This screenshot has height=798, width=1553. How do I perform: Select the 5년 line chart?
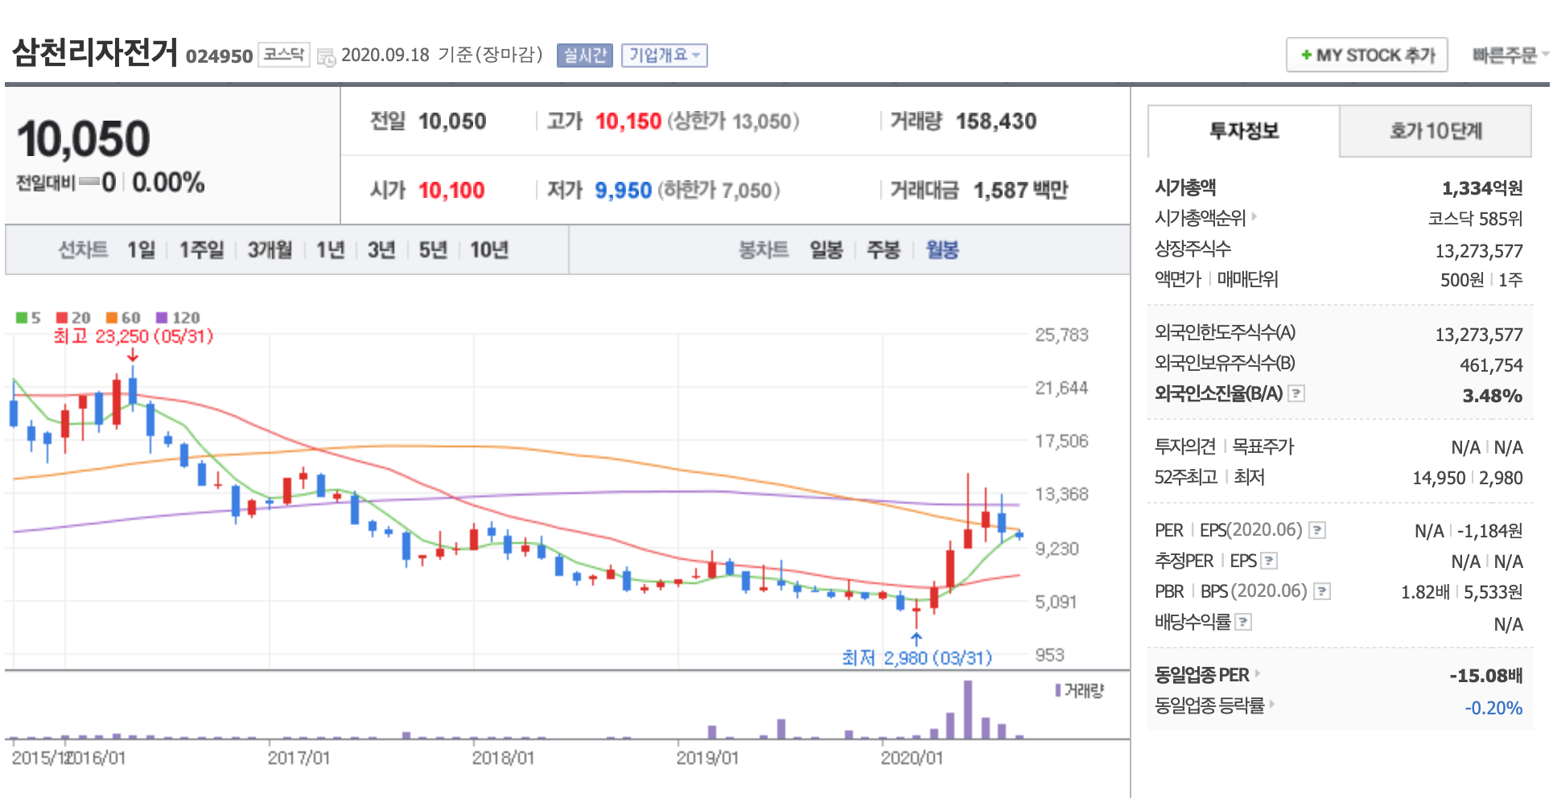[x=433, y=249]
